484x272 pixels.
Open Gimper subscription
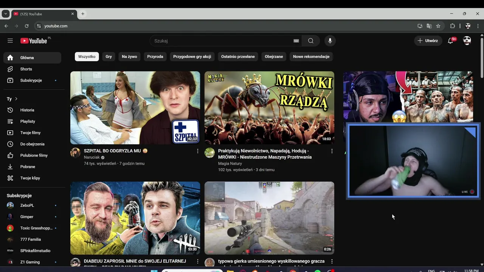[x=32, y=217]
